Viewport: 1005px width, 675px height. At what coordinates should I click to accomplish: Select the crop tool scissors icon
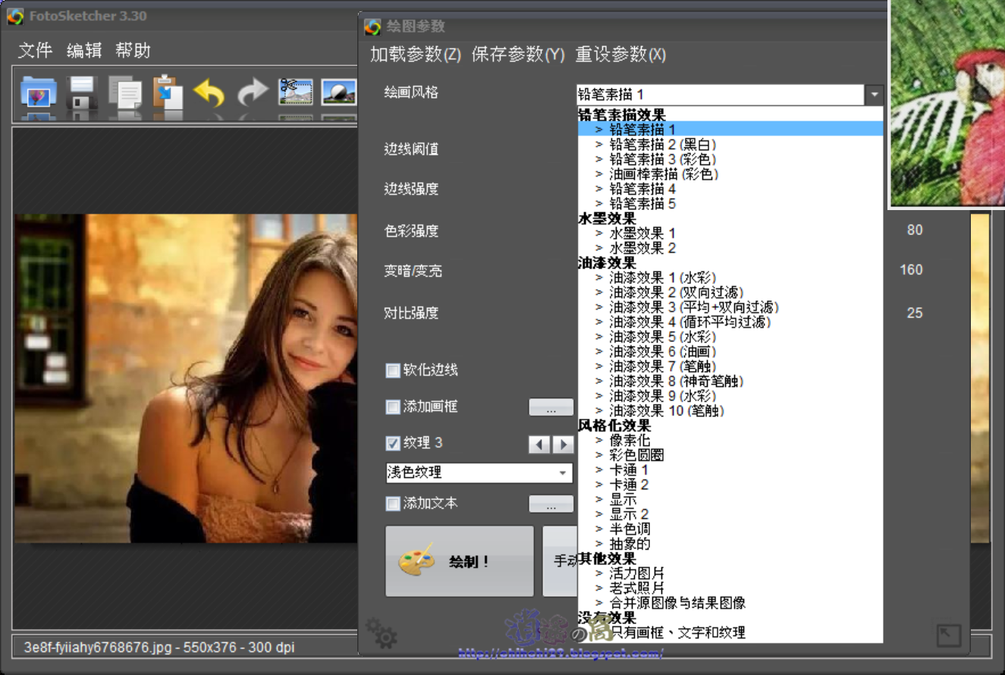[x=297, y=91]
